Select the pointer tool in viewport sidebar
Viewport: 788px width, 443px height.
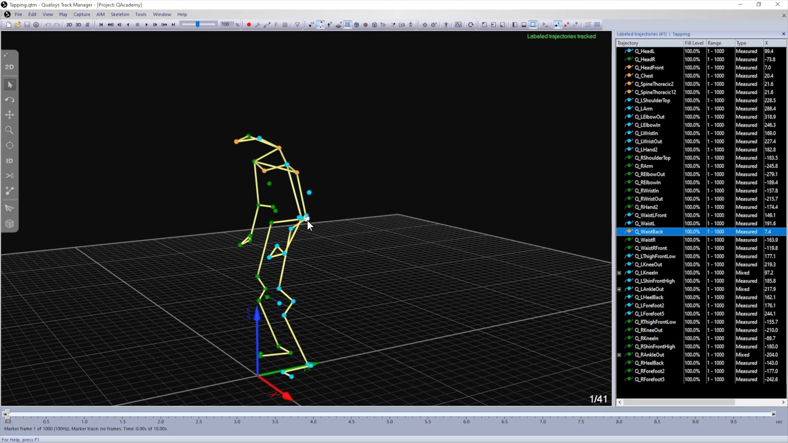(10, 85)
